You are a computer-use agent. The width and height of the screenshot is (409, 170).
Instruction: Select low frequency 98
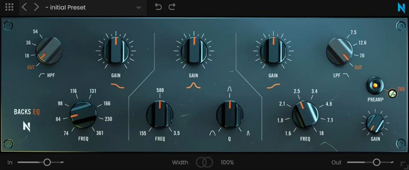[x=60, y=104]
